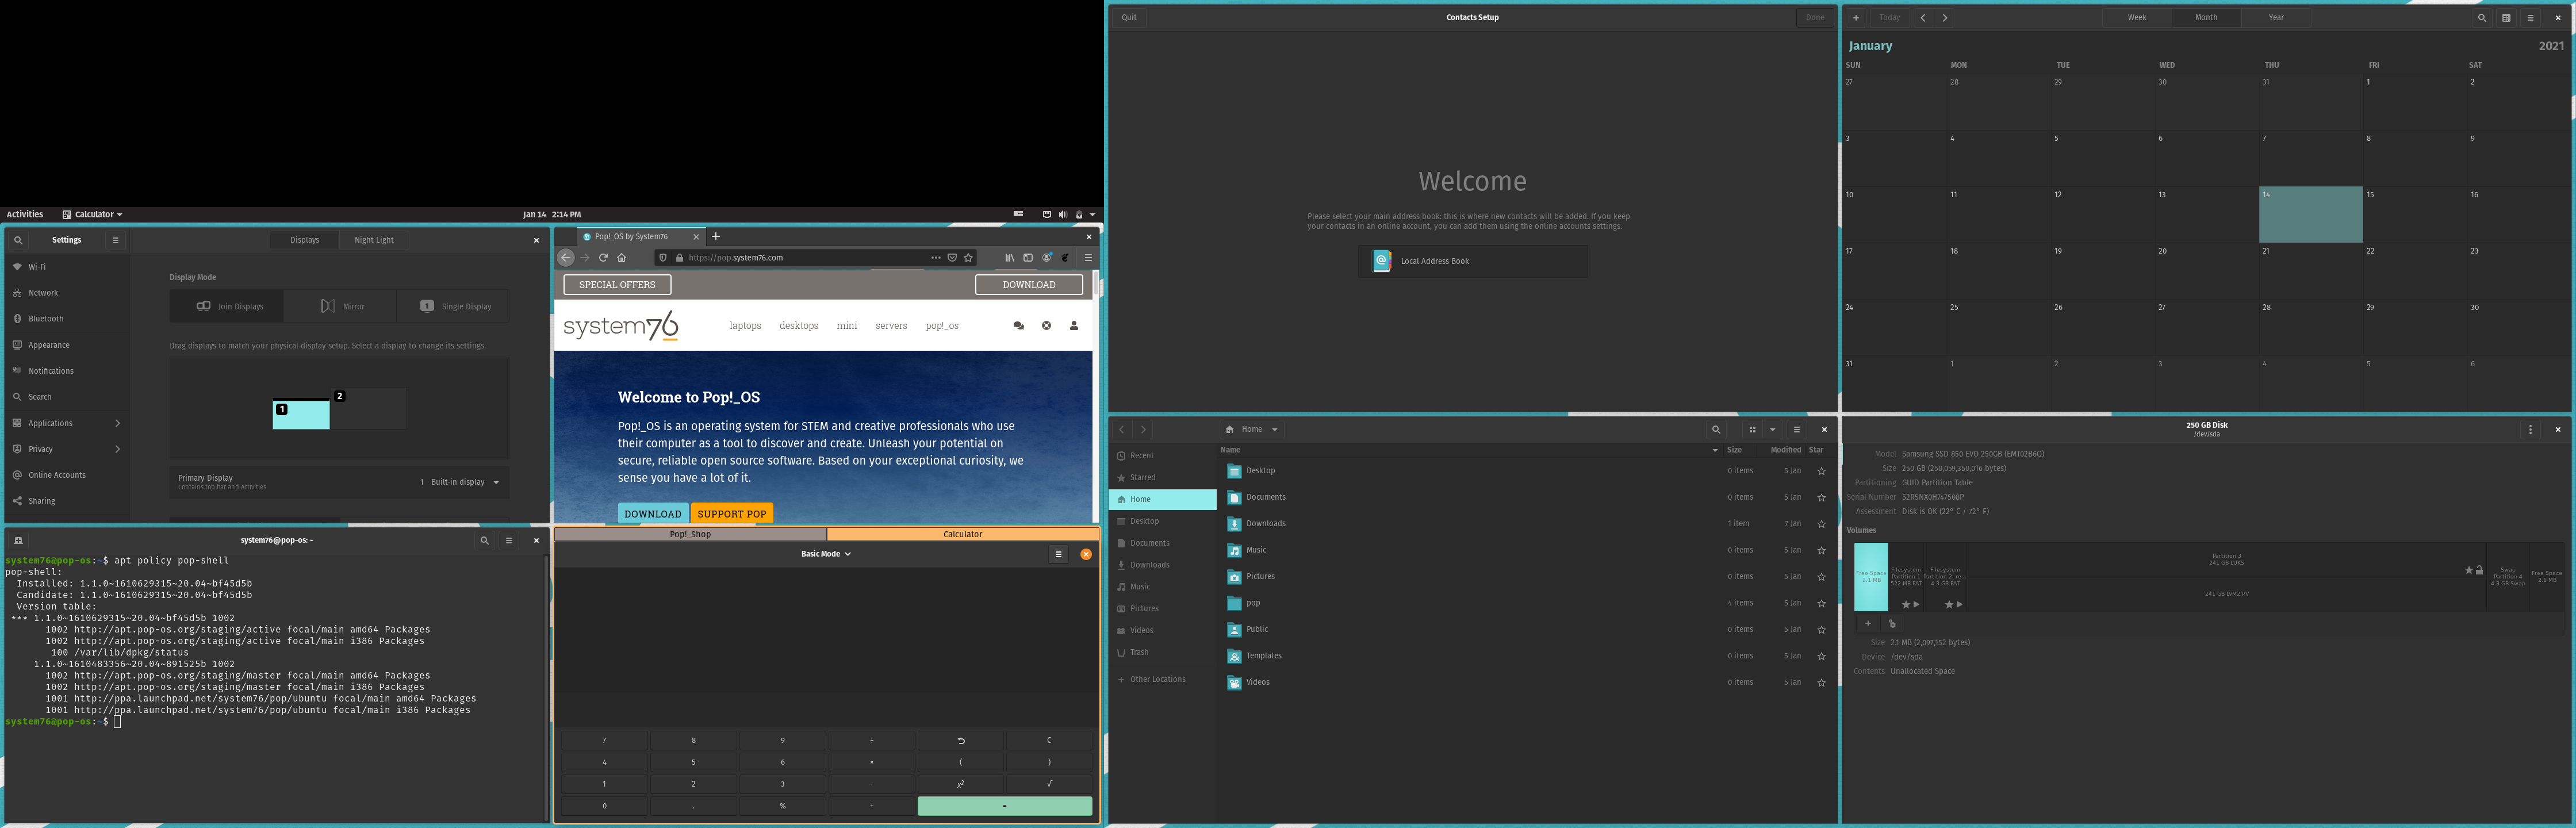The height and width of the screenshot is (828, 2576).
Task: Toggle the Name column sort arrow in Files
Action: point(1715,450)
